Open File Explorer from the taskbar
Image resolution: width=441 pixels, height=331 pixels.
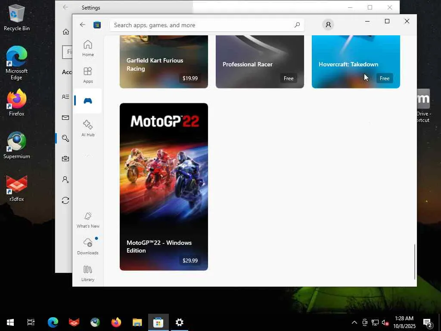[137, 322]
